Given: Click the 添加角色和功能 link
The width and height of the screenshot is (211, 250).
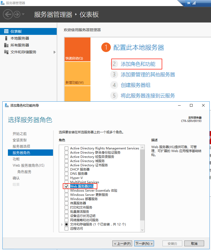Looking at the screenshot, I should coord(138,64).
